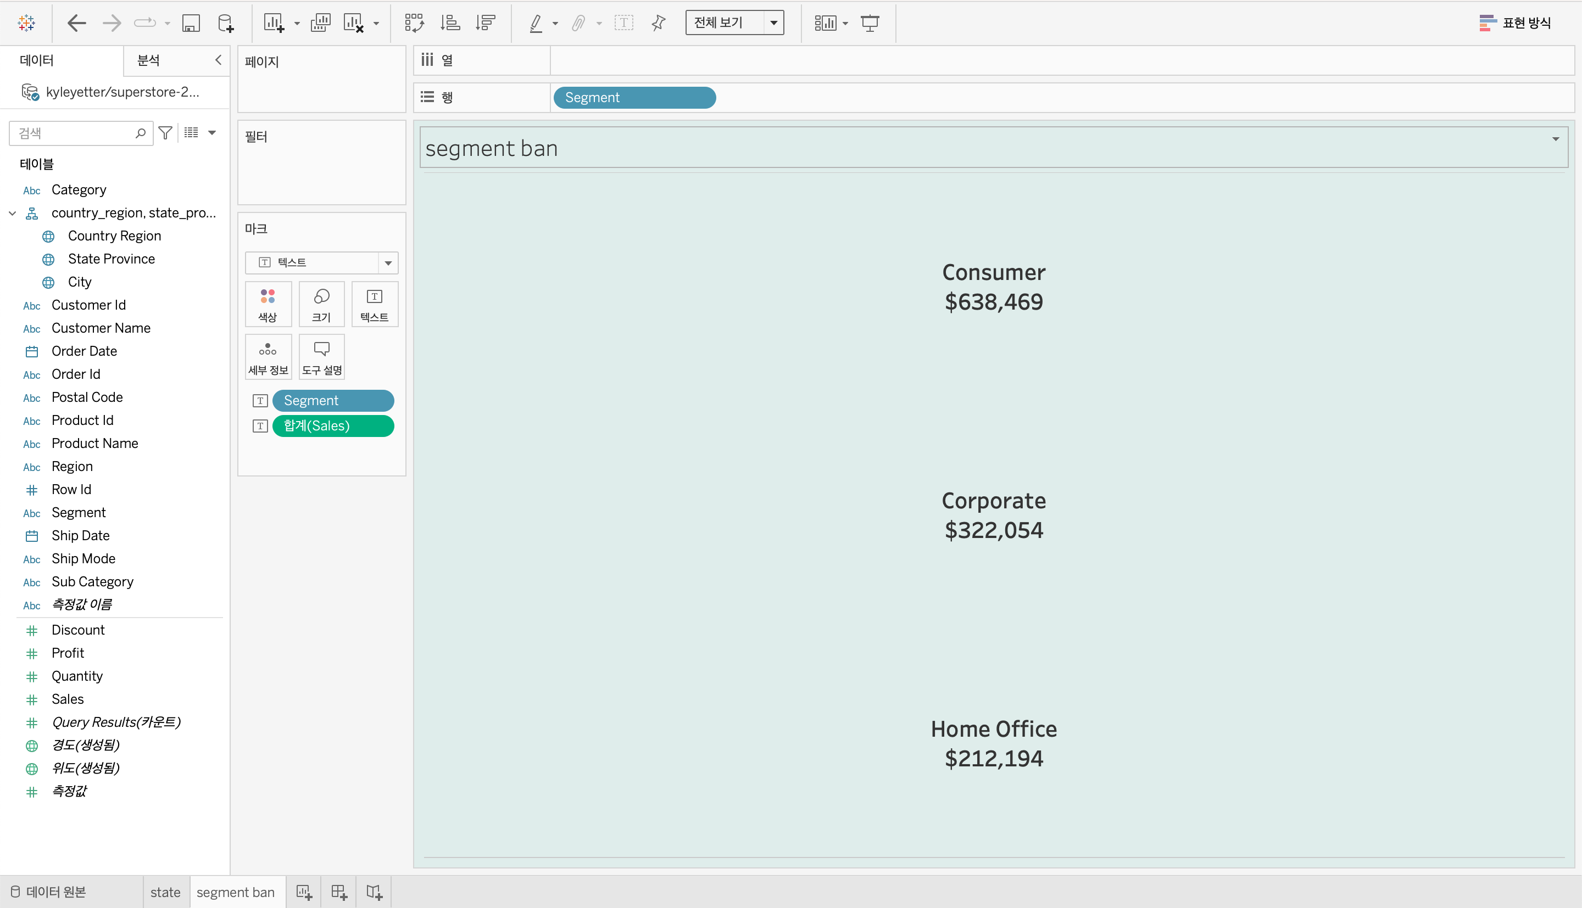Viewport: 1582px width, 908px height.
Task: Click the filter fields funnel icon
Action: tap(165, 133)
